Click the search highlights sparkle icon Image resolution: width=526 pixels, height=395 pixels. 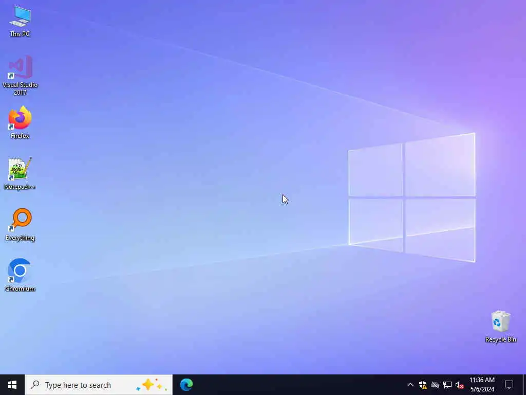coord(152,385)
